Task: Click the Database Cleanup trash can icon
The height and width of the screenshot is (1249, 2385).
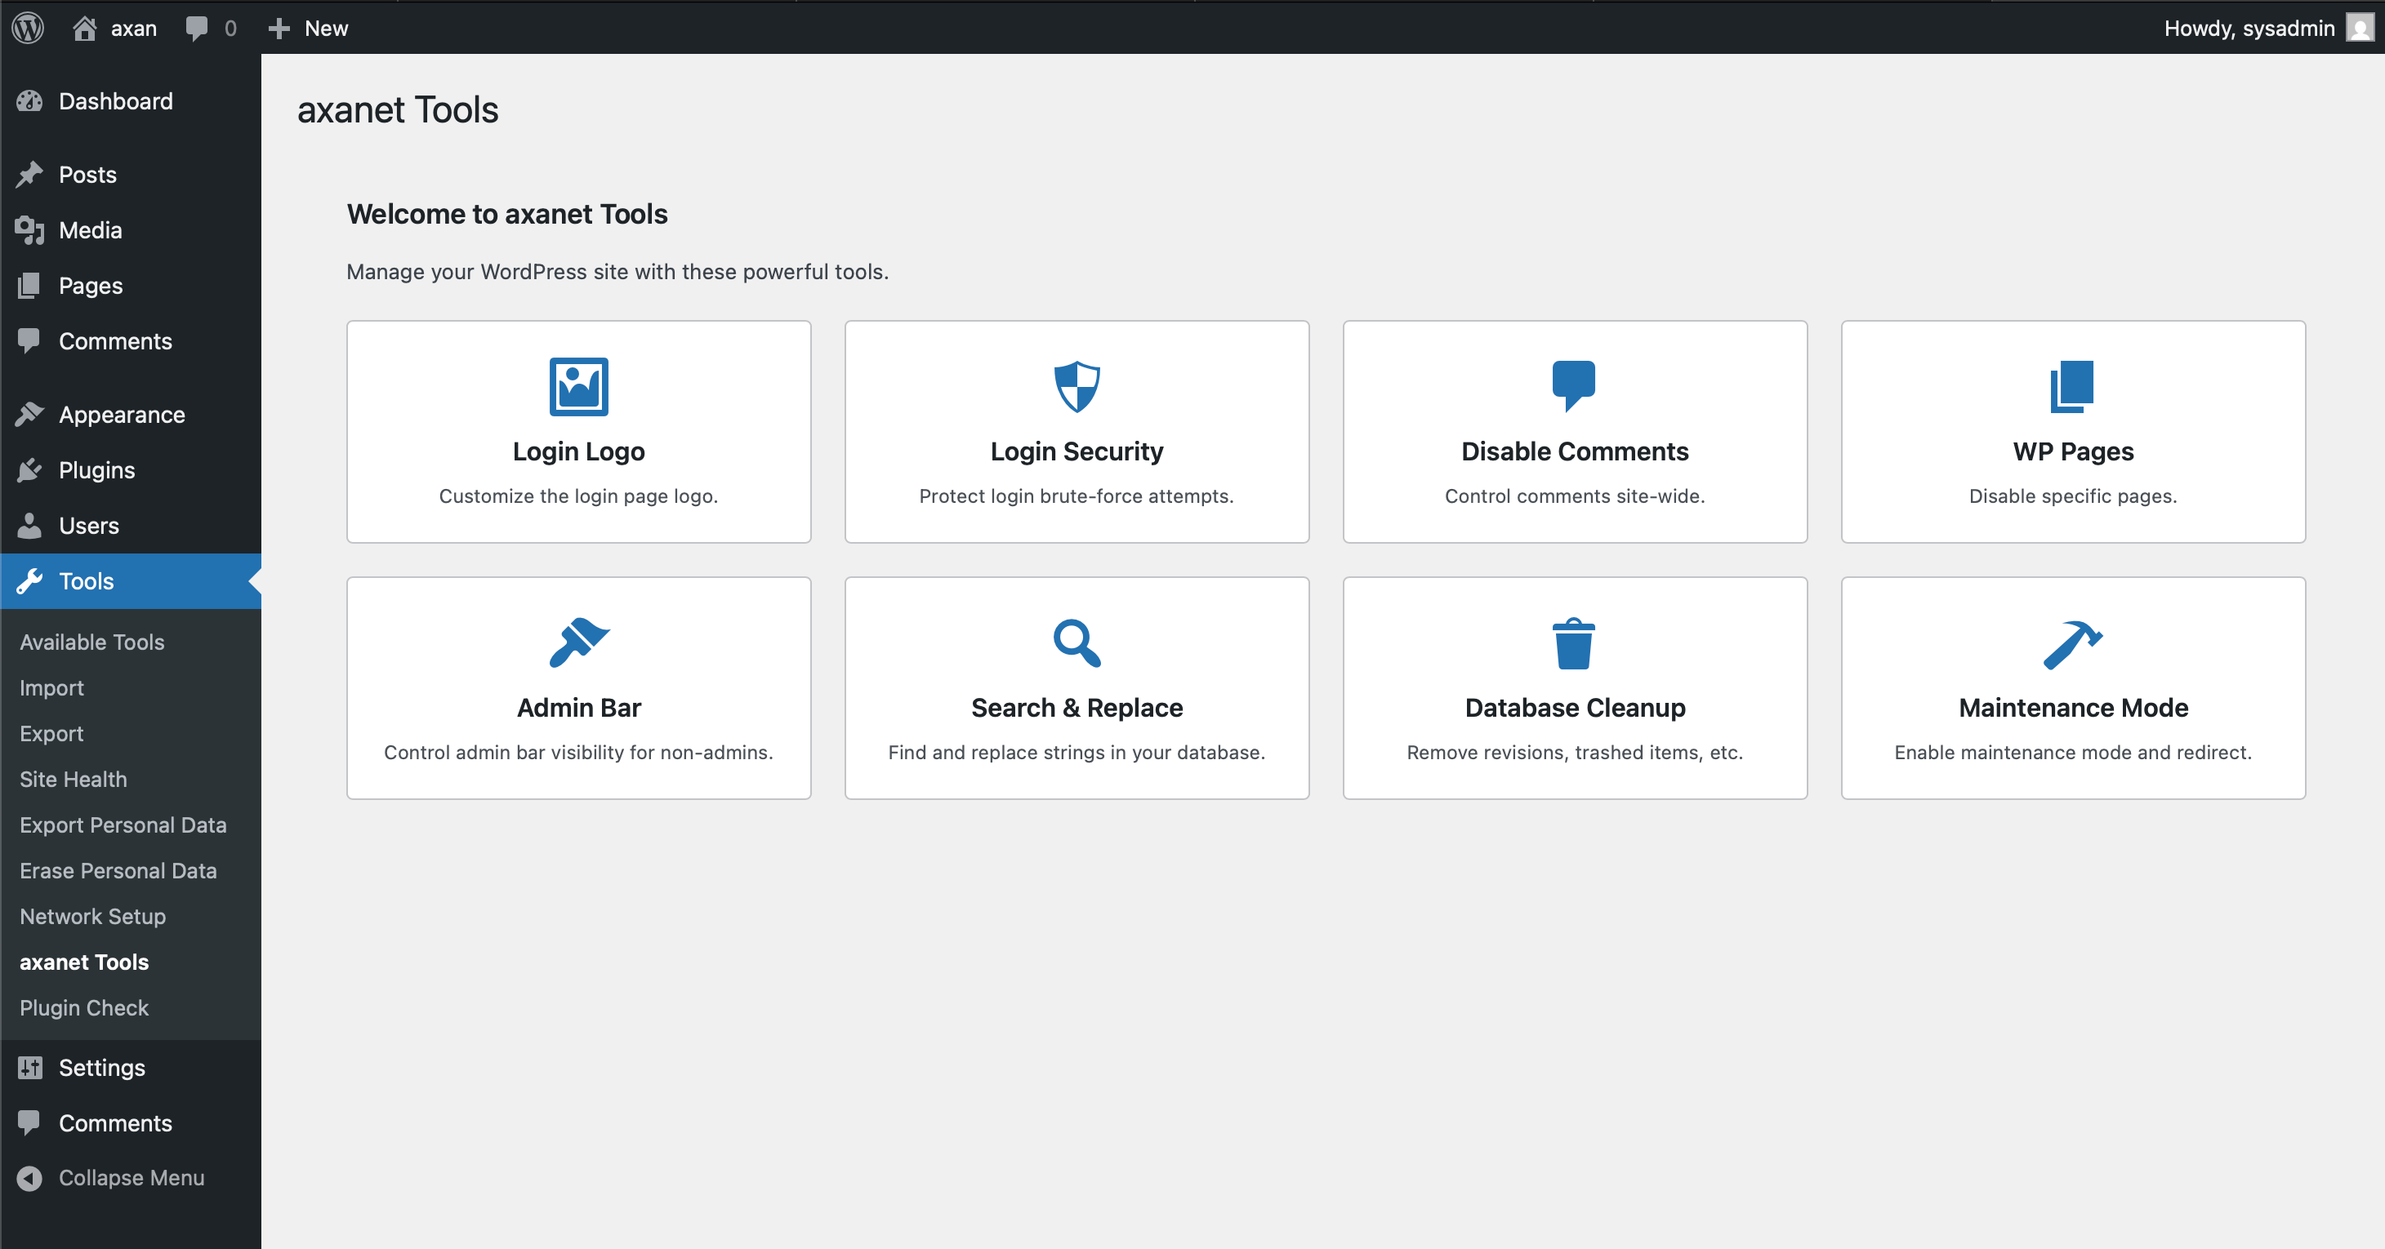Action: point(1574,642)
